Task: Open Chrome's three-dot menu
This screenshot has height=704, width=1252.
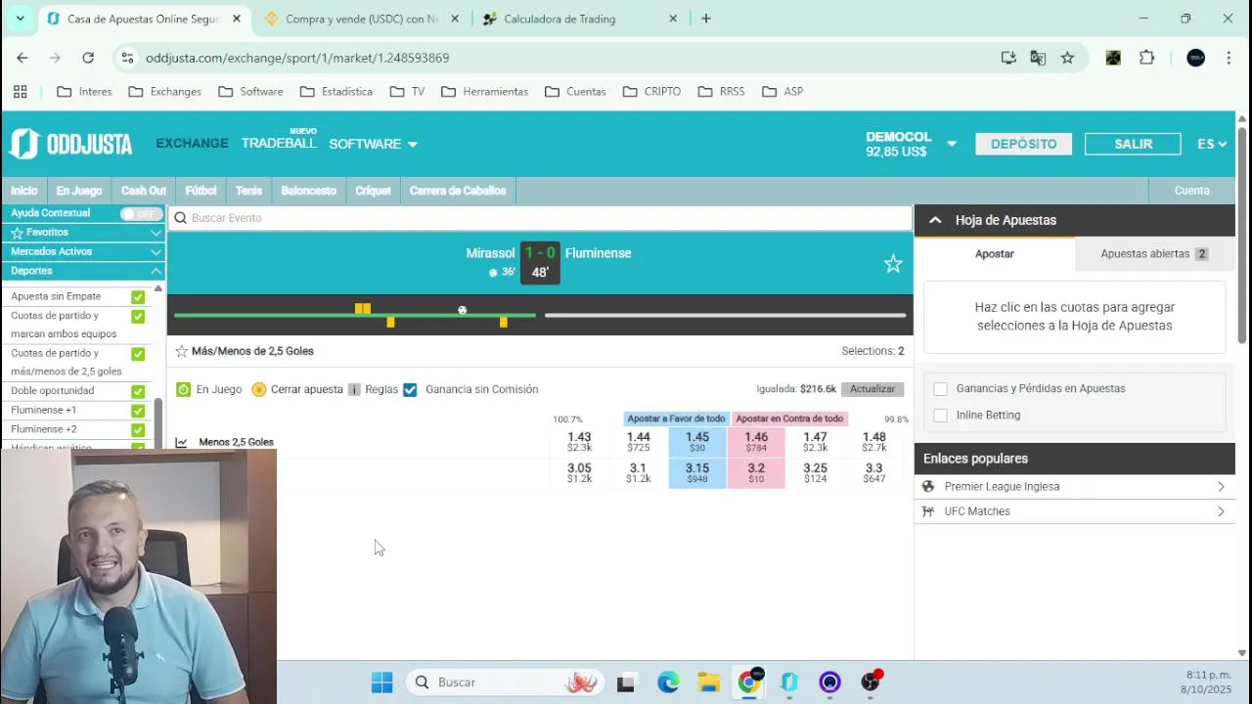Action: click(1229, 58)
